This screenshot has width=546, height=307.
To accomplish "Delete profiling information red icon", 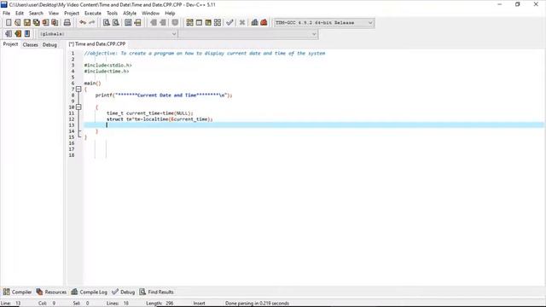I will [x=264, y=23].
